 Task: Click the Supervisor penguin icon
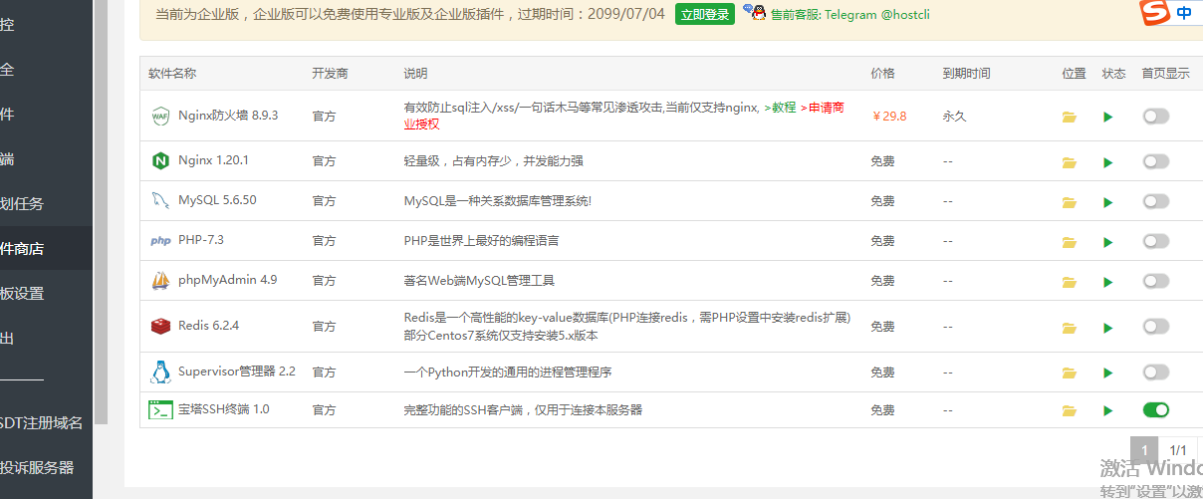[x=160, y=372]
